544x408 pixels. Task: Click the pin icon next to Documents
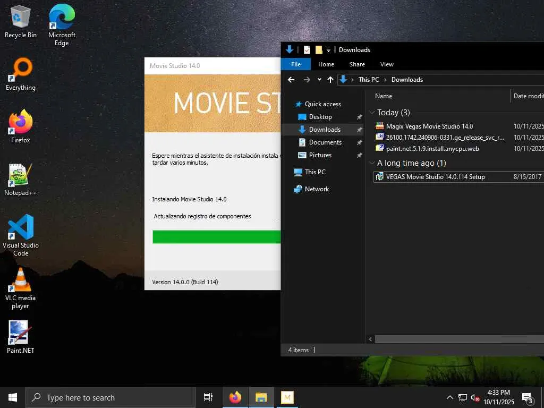coord(360,142)
